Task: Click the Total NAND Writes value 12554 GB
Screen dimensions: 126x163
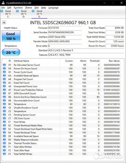Action: point(115,37)
